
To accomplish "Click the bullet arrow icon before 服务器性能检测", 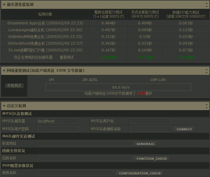I will pos(4,5).
